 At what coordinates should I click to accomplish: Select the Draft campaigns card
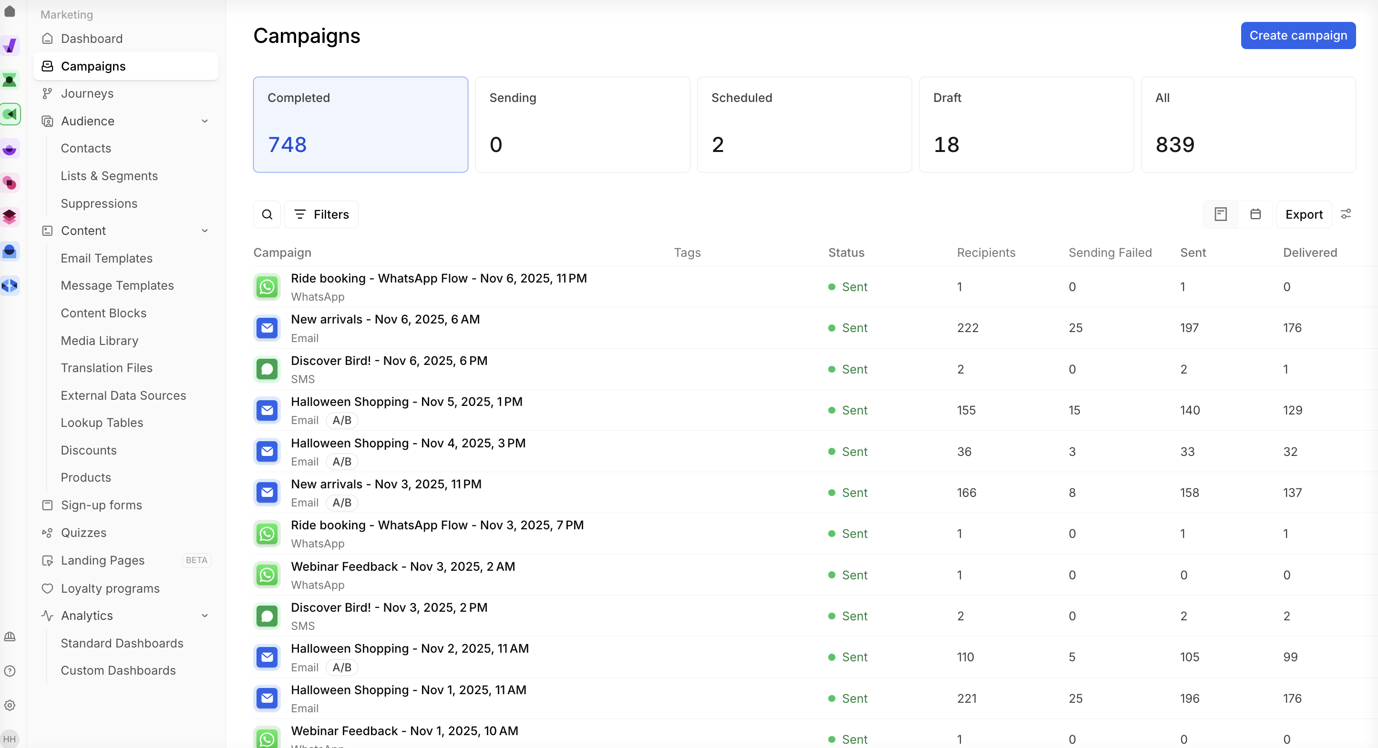[1026, 124]
